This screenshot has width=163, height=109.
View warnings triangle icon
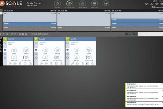pos(152,4)
